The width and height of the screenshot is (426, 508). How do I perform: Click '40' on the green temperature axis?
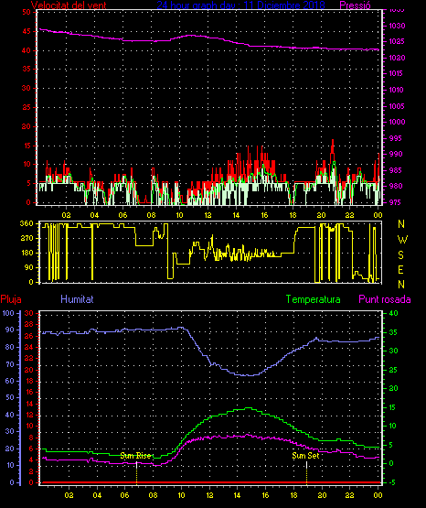point(394,313)
